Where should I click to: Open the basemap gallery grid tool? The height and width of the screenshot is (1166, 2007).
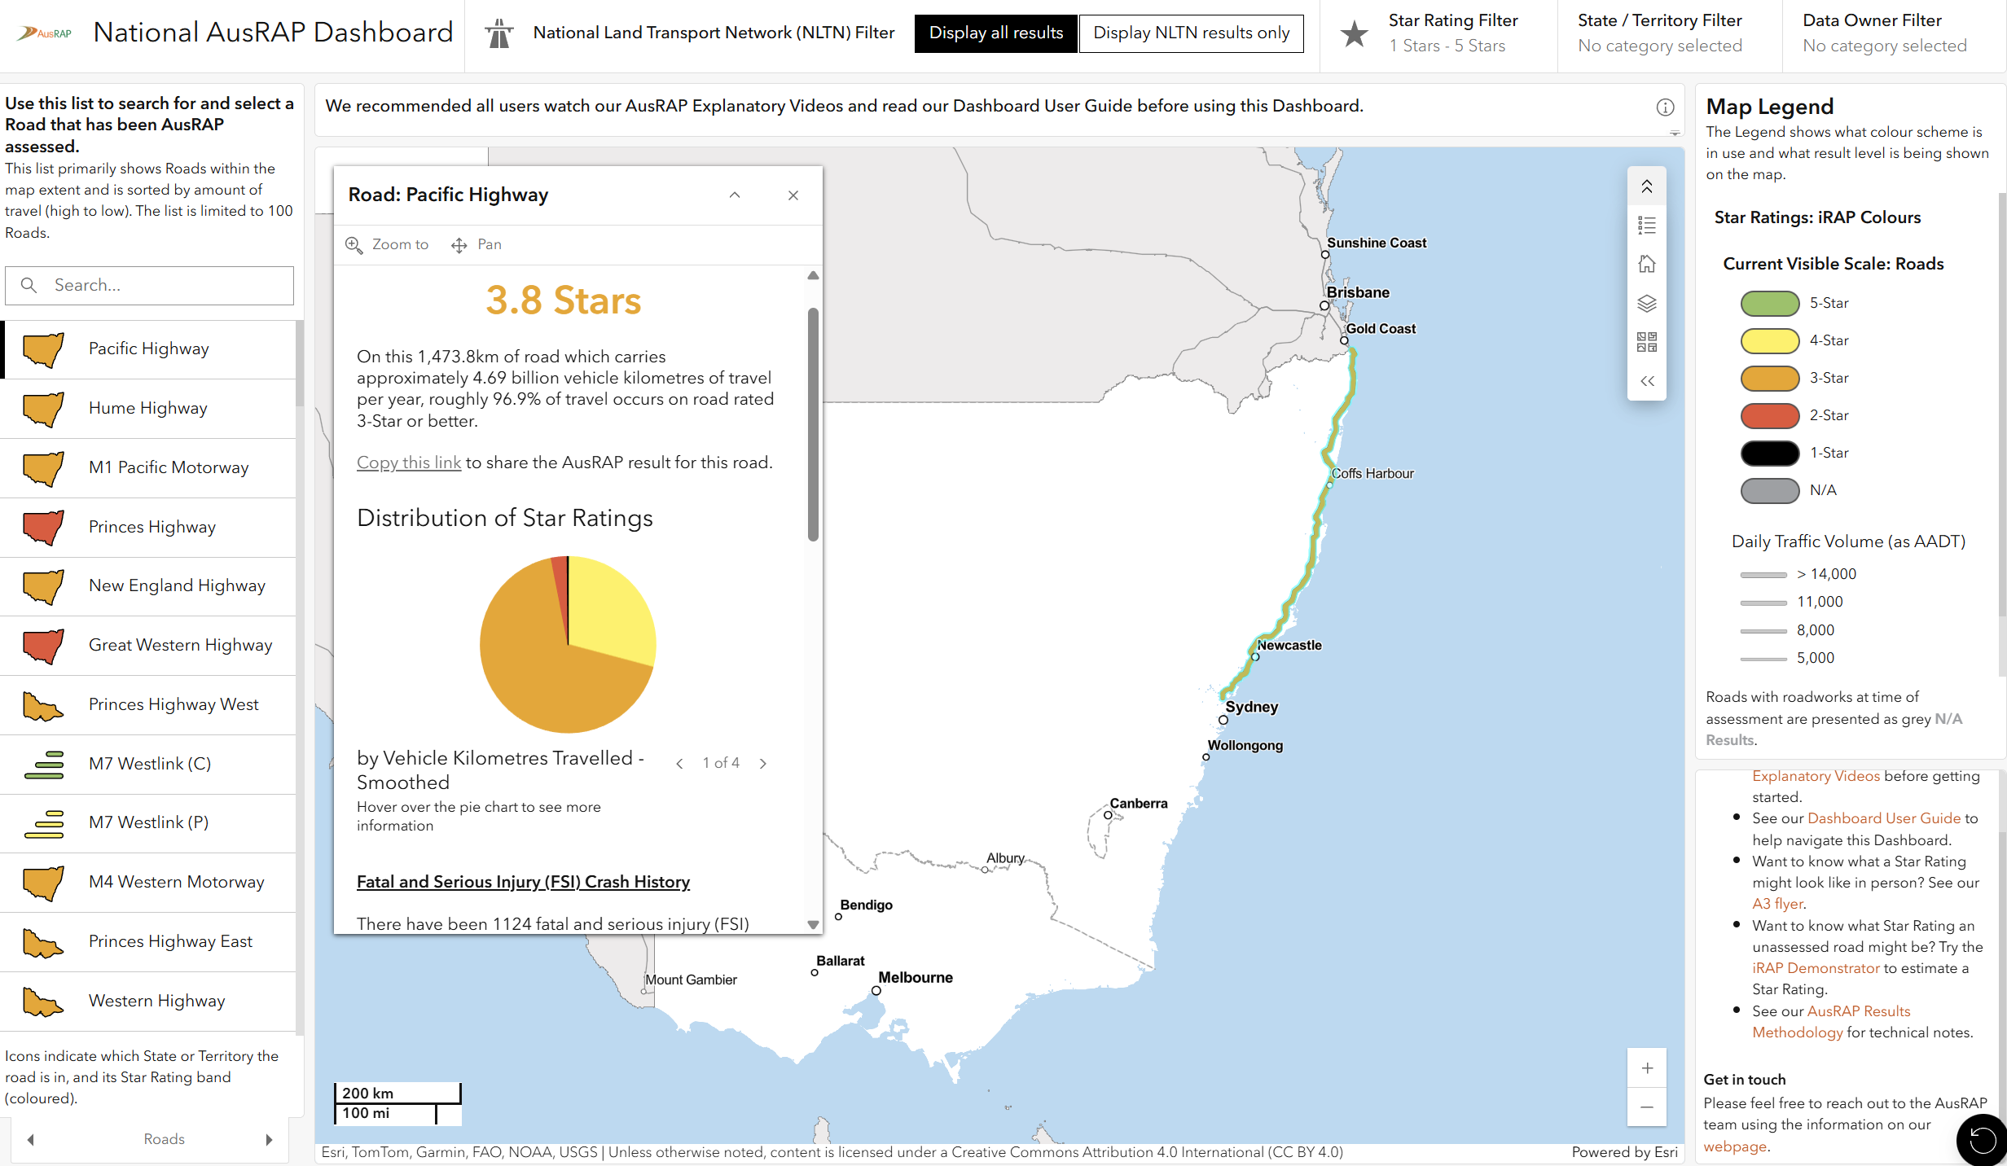tap(1646, 341)
